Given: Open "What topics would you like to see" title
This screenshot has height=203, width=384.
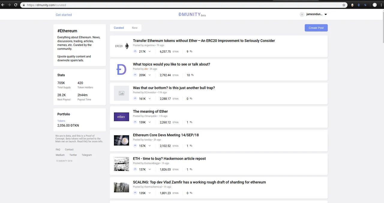Looking at the screenshot, I should 172,64.
